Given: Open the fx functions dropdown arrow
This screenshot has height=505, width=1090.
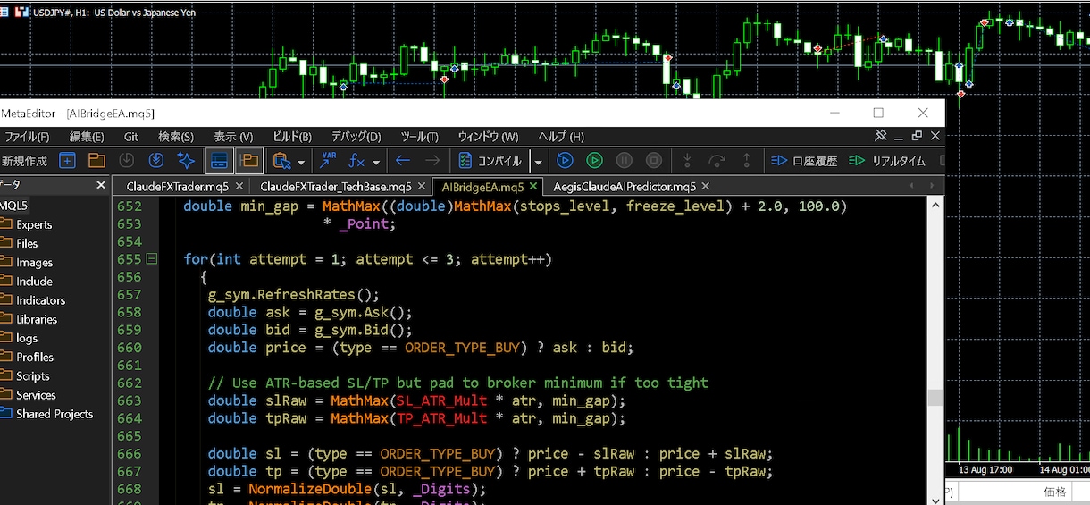Looking at the screenshot, I should (376, 162).
